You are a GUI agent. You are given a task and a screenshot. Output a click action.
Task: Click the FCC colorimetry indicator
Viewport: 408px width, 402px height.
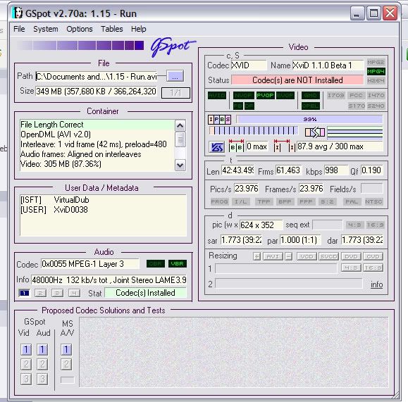(x=356, y=96)
